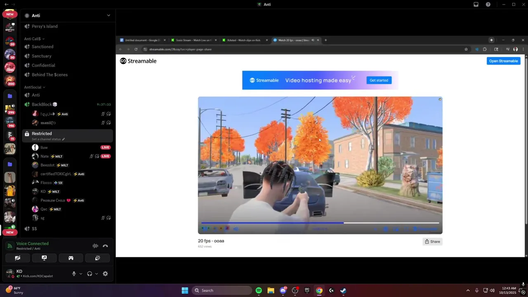Collapse the AntiSocial category
528x297 pixels.
click(35, 87)
